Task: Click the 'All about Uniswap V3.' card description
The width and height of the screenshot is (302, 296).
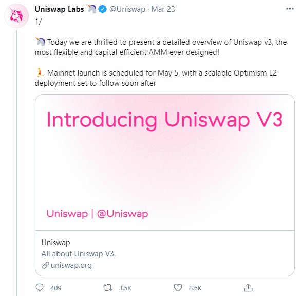Action: coord(79,254)
